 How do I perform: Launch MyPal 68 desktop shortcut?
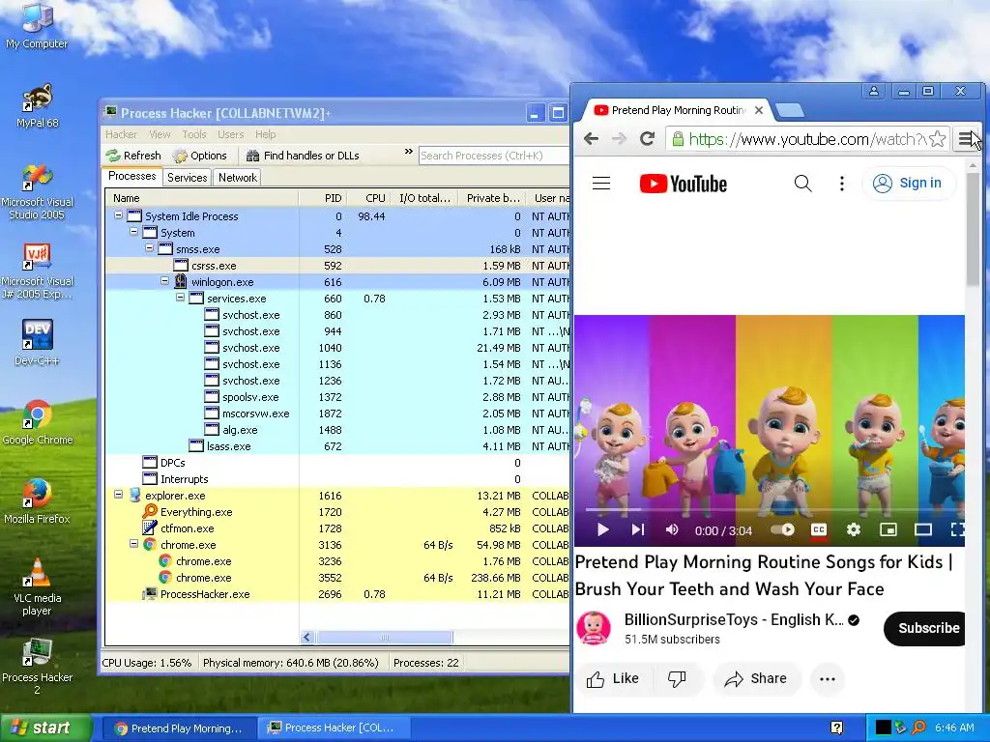(38, 106)
